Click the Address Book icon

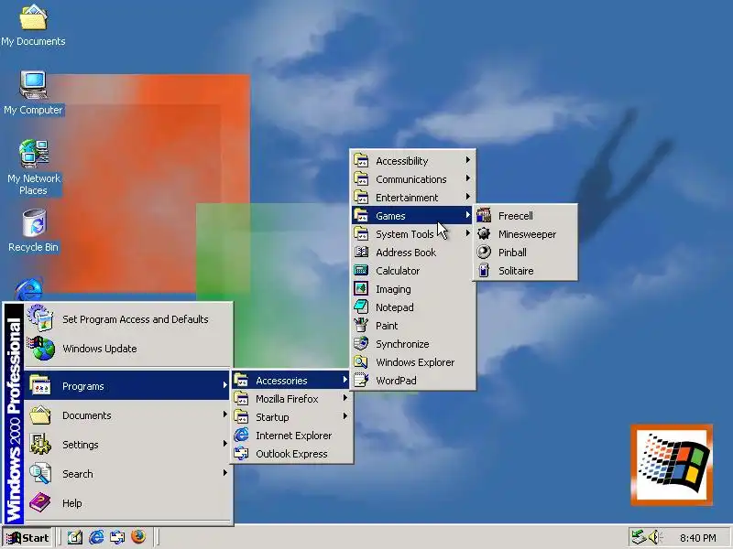pyautogui.click(x=361, y=253)
